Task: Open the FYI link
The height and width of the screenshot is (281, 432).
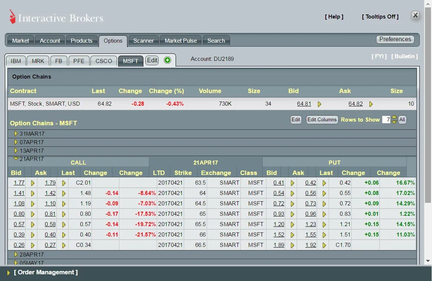Action: 379,56
